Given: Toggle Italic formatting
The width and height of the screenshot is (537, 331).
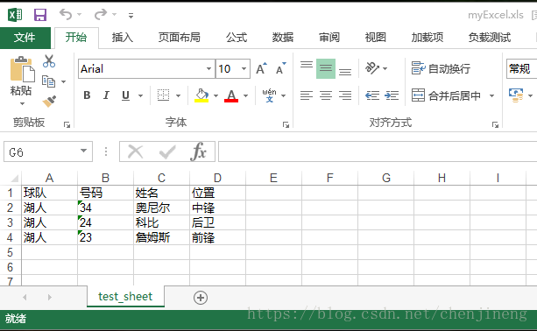Looking at the screenshot, I should click(x=106, y=95).
